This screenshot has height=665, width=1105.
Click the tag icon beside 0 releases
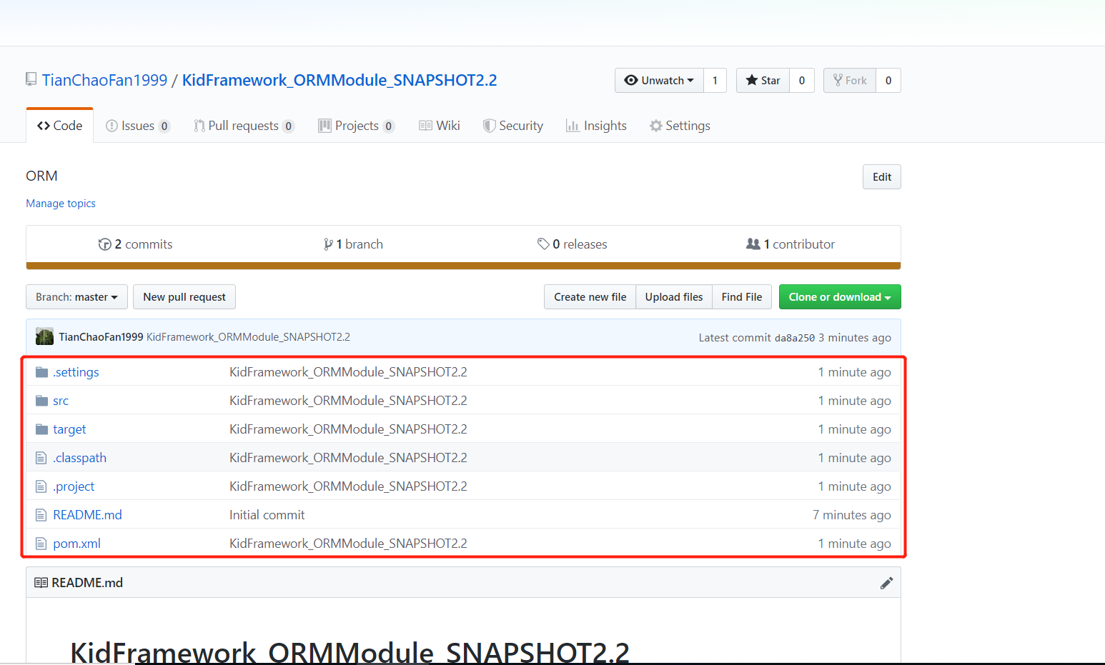[x=544, y=244]
